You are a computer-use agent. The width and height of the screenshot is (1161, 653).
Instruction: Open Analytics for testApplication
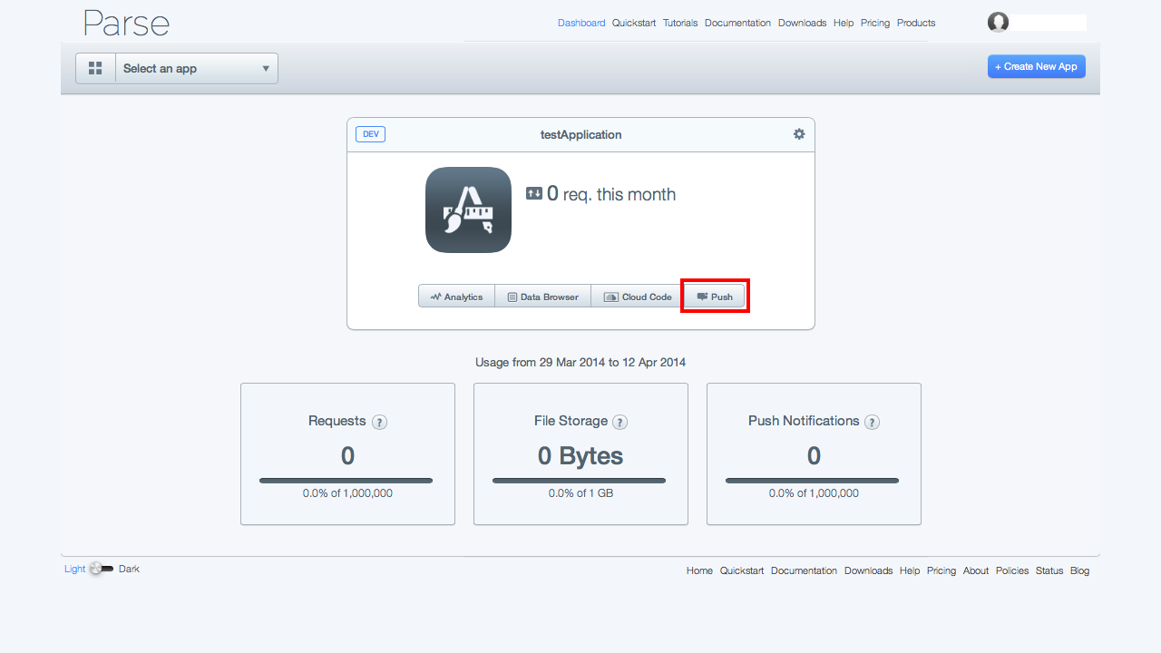456,297
